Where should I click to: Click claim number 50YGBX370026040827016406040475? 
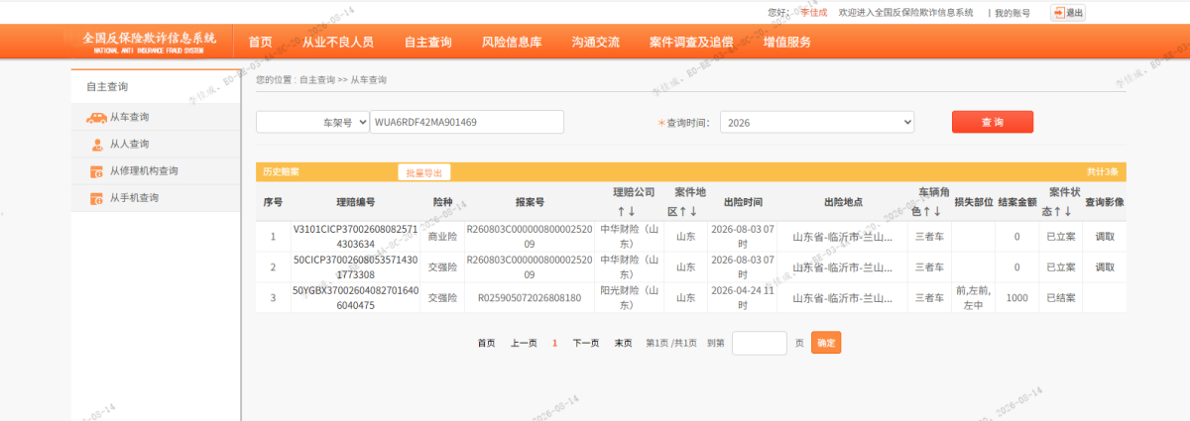[x=355, y=298]
